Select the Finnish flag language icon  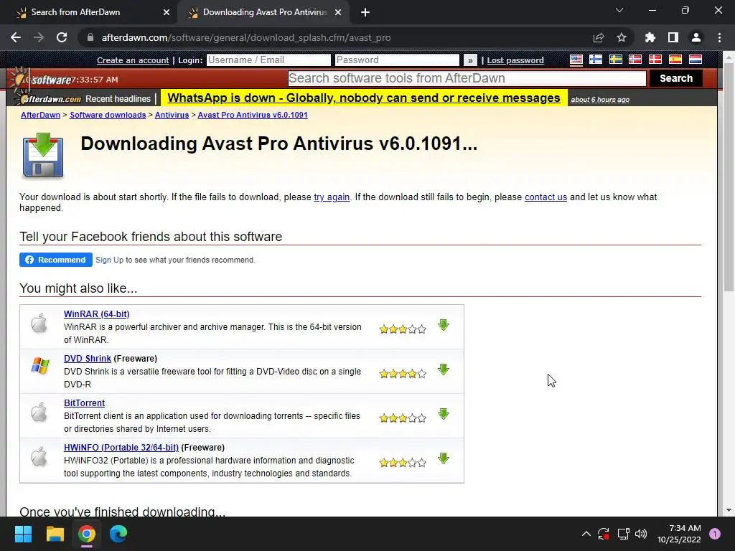596,60
